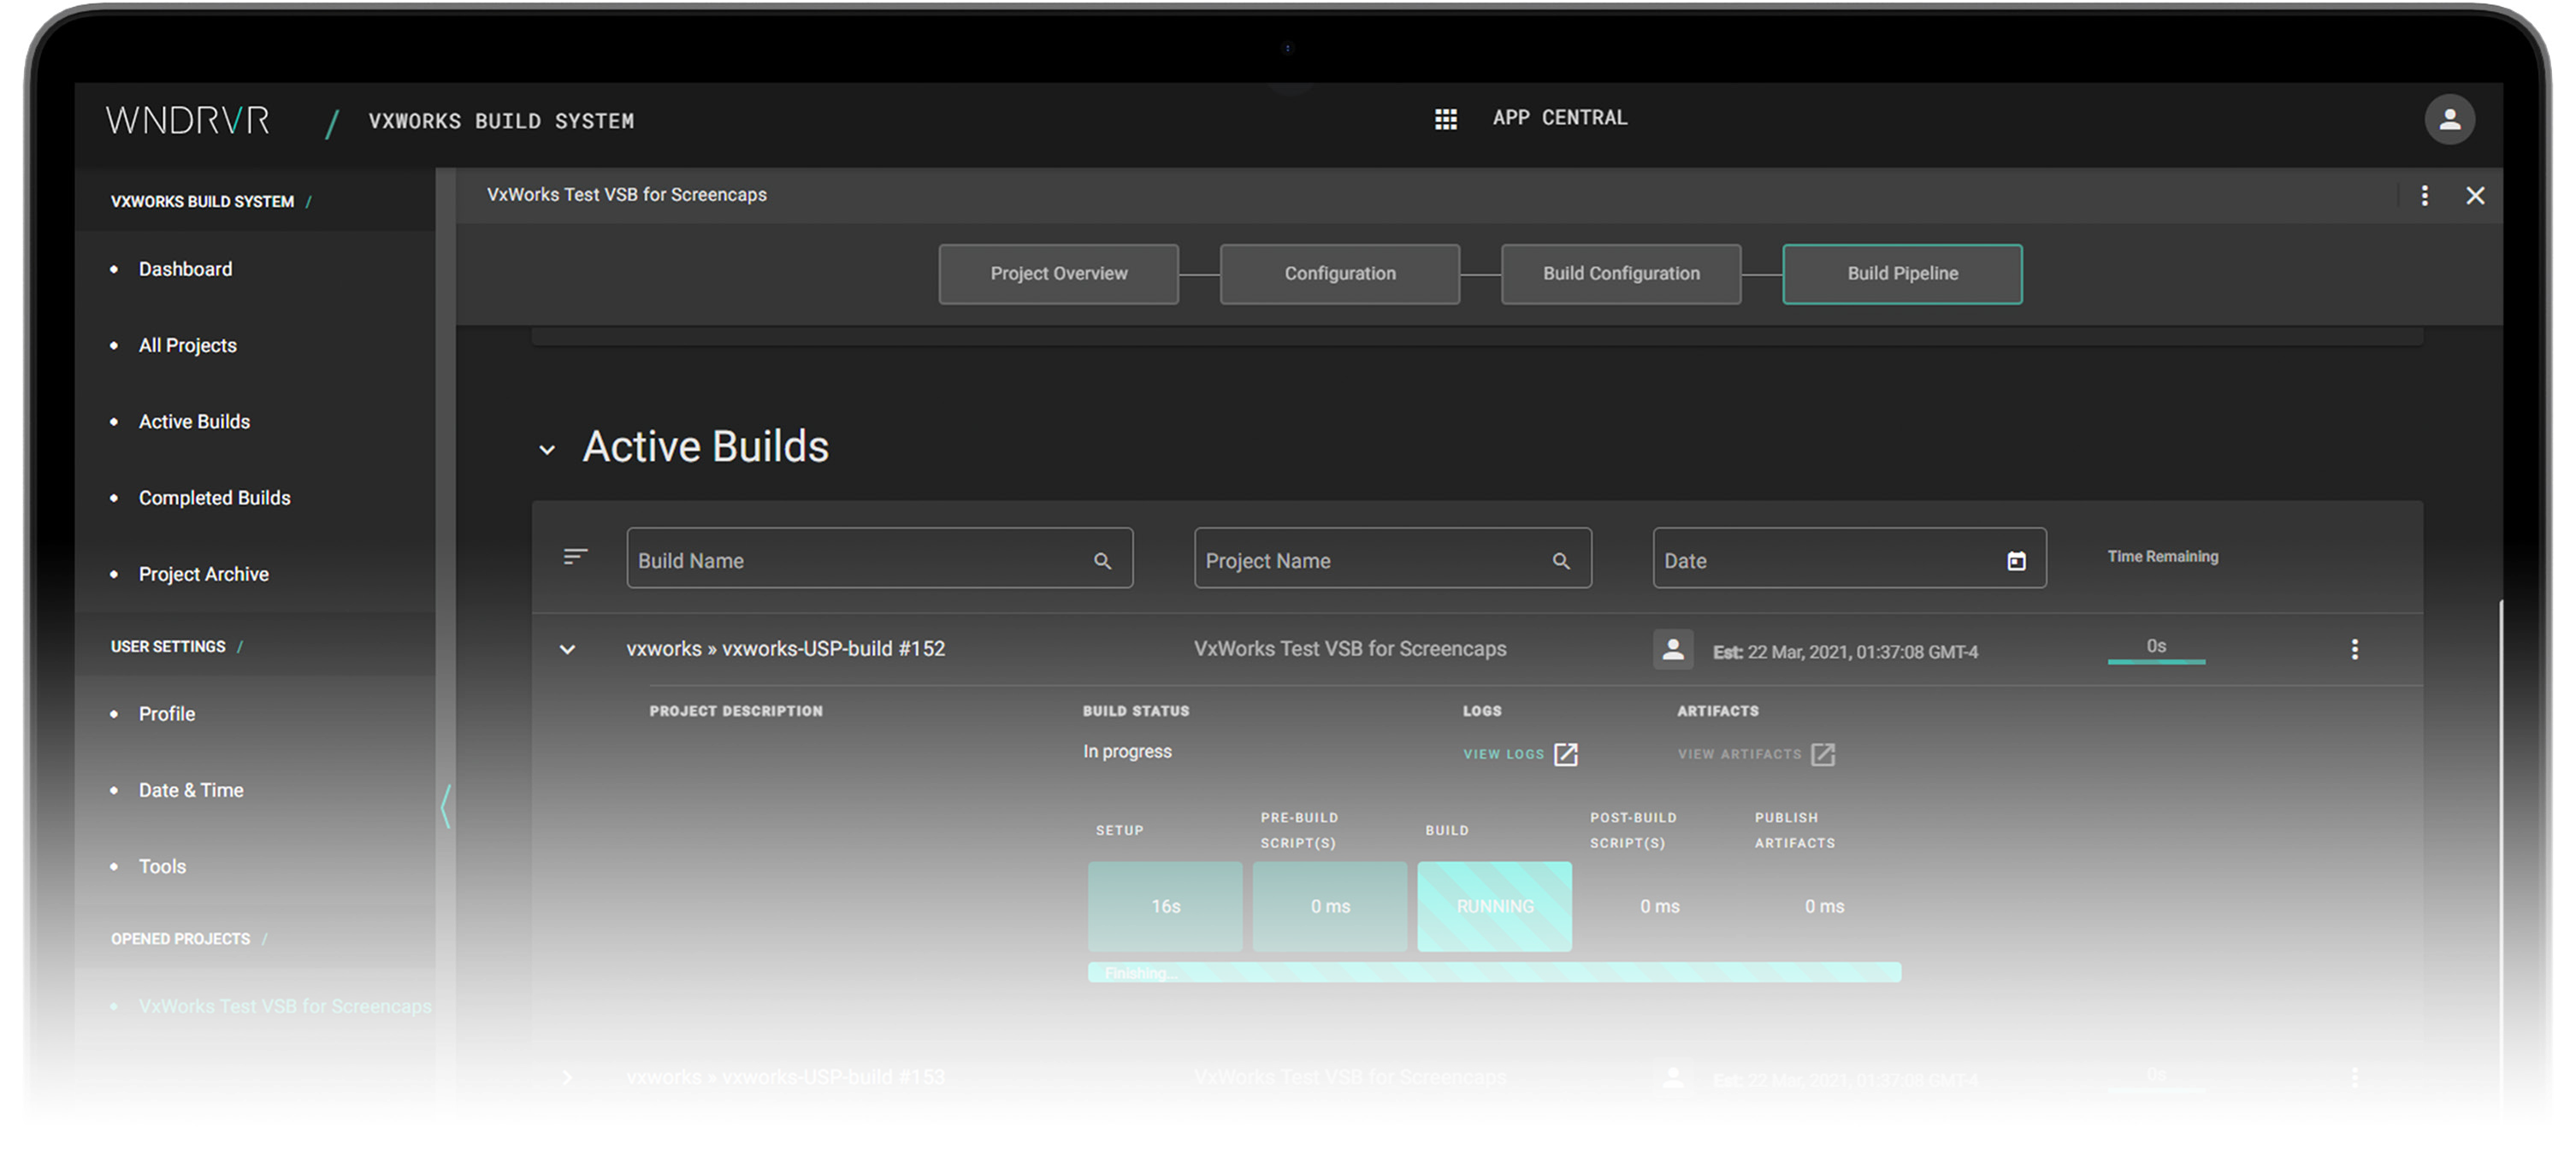Go to Completed Builds in the sidebar
The image size is (2576, 1151).
point(214,498)
